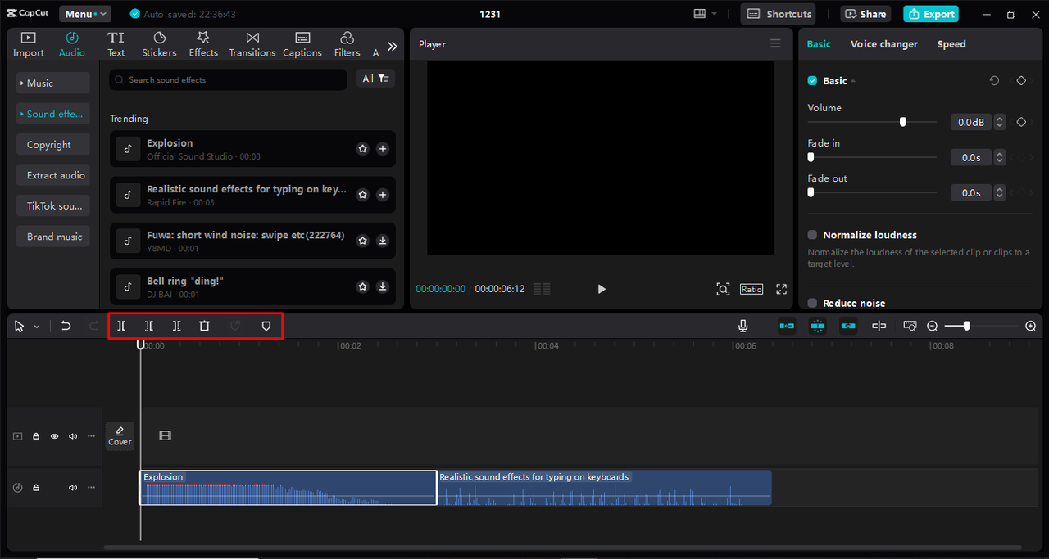Add a marker with the shield marker icon
1049x559 pixels.
coord(266,326)
